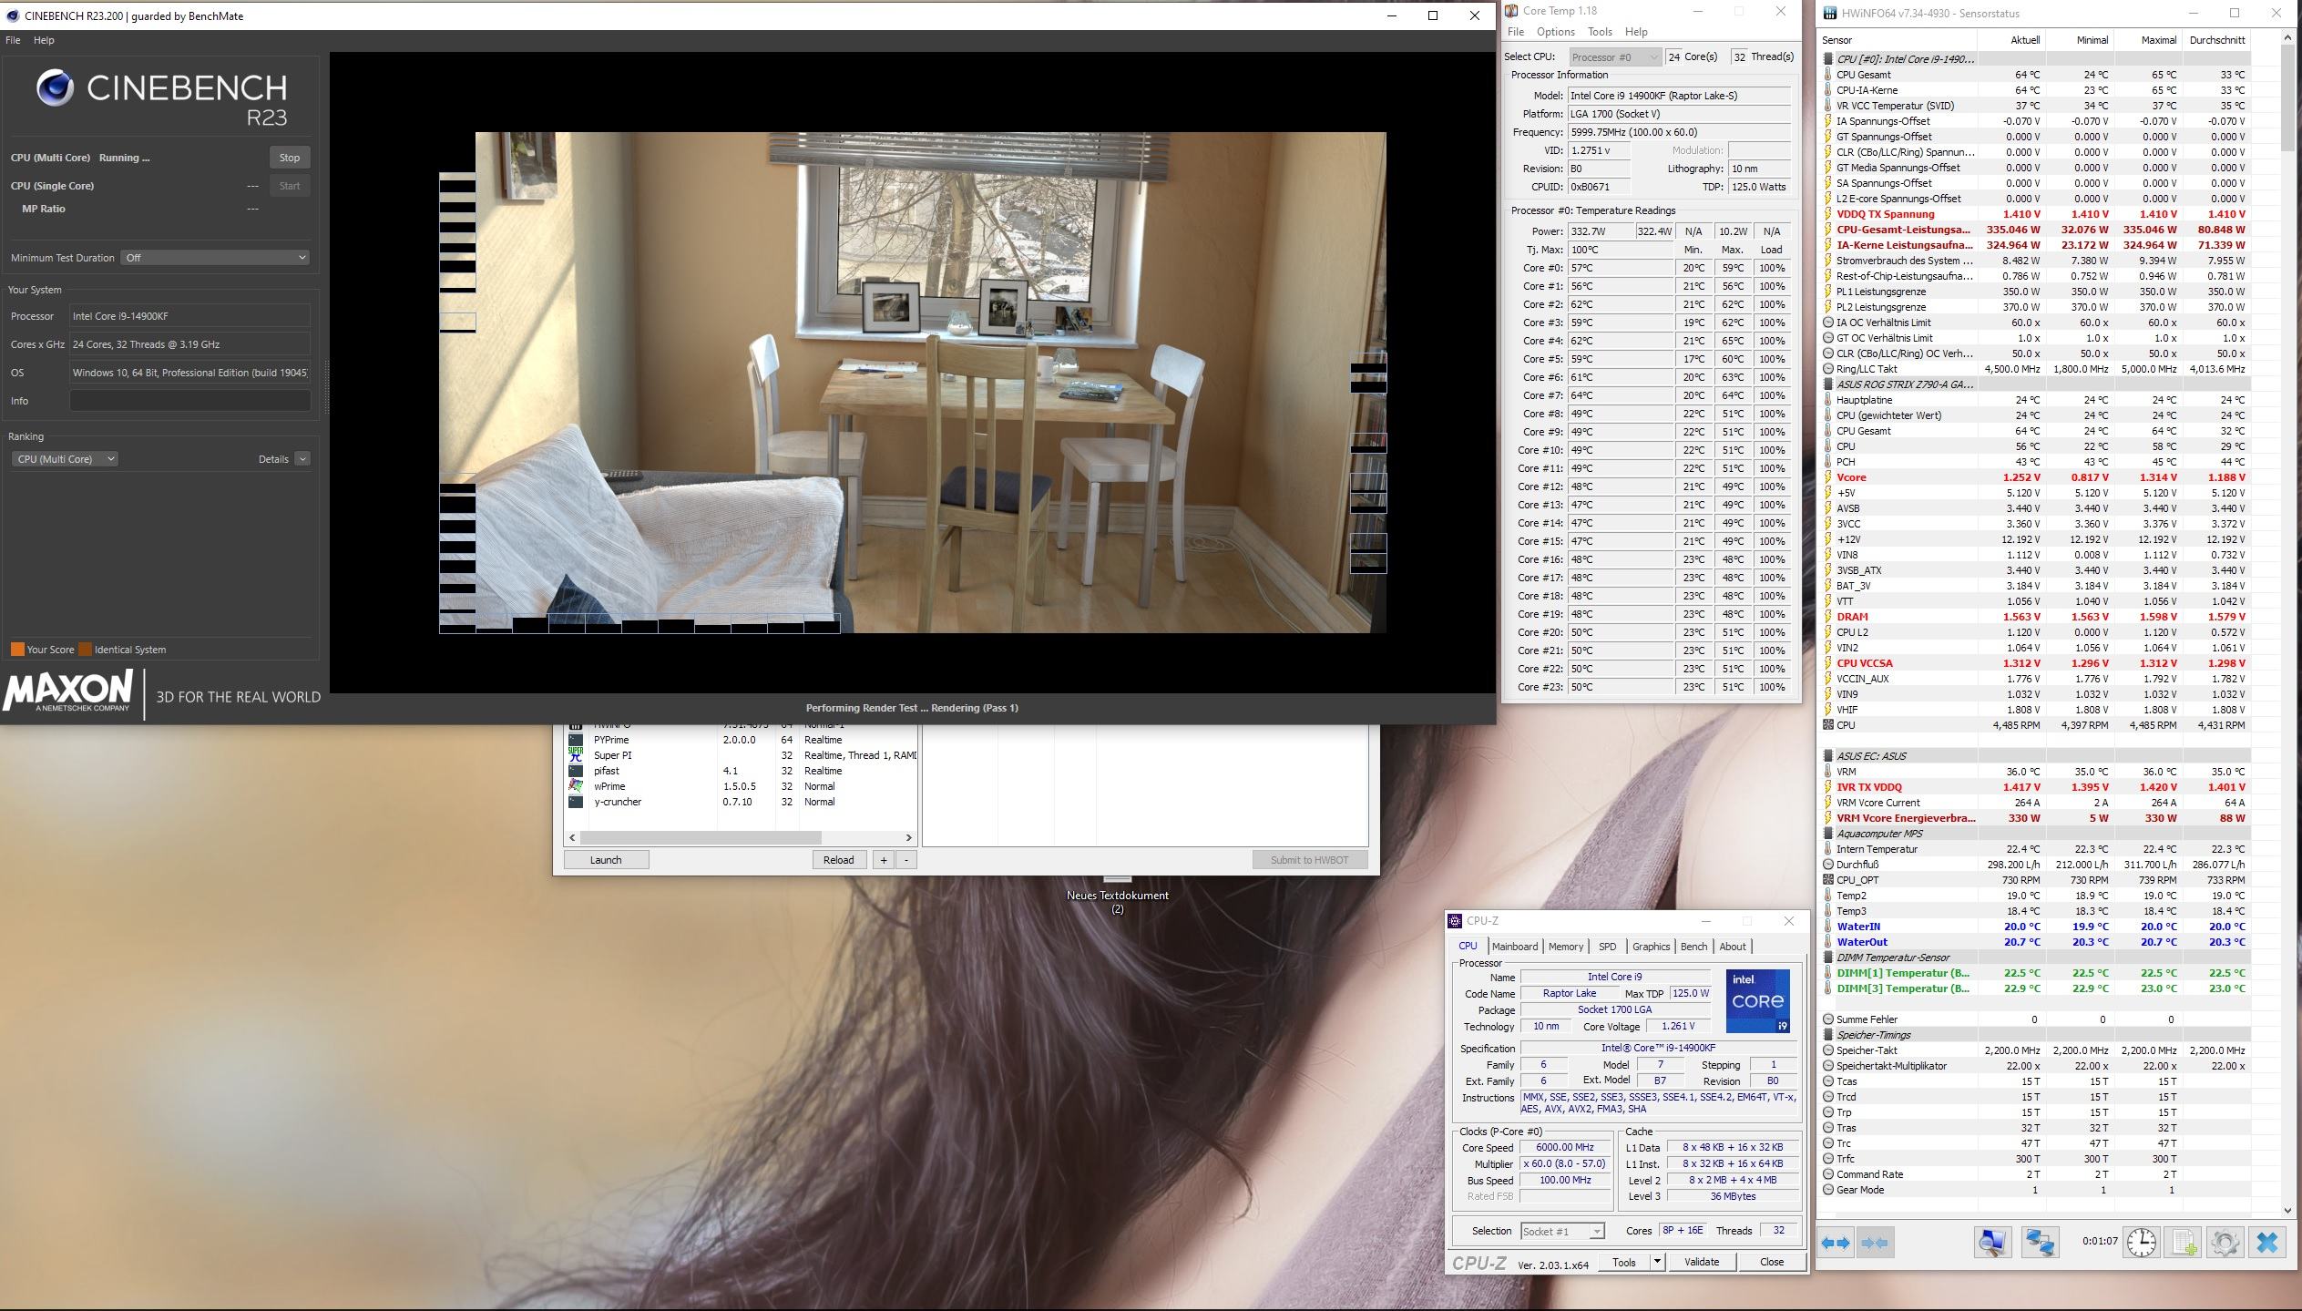The width and height of the screenshot is (2302, 1311).
Task: Open Minimum Test Duration dropdown
Action: 216,258
